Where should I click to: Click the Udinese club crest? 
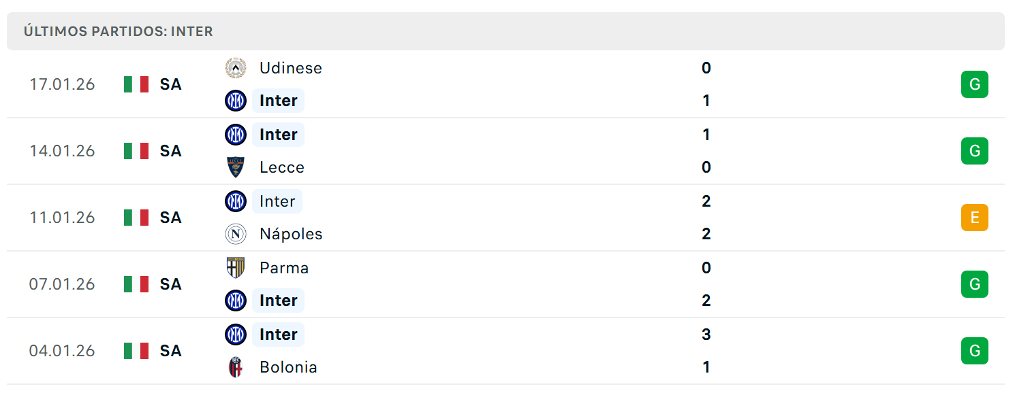[x=236, y=68]
